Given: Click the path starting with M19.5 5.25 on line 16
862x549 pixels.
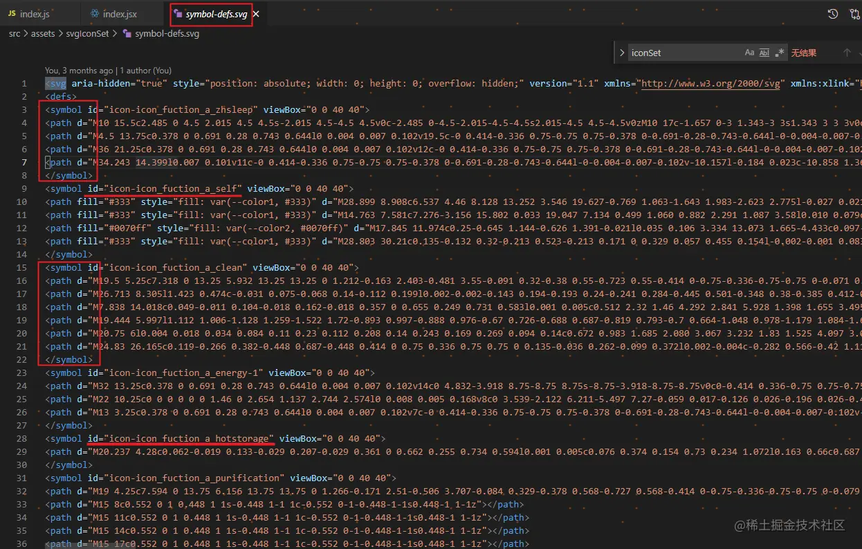Looking at the screenshot, I should tap(453, 280).
